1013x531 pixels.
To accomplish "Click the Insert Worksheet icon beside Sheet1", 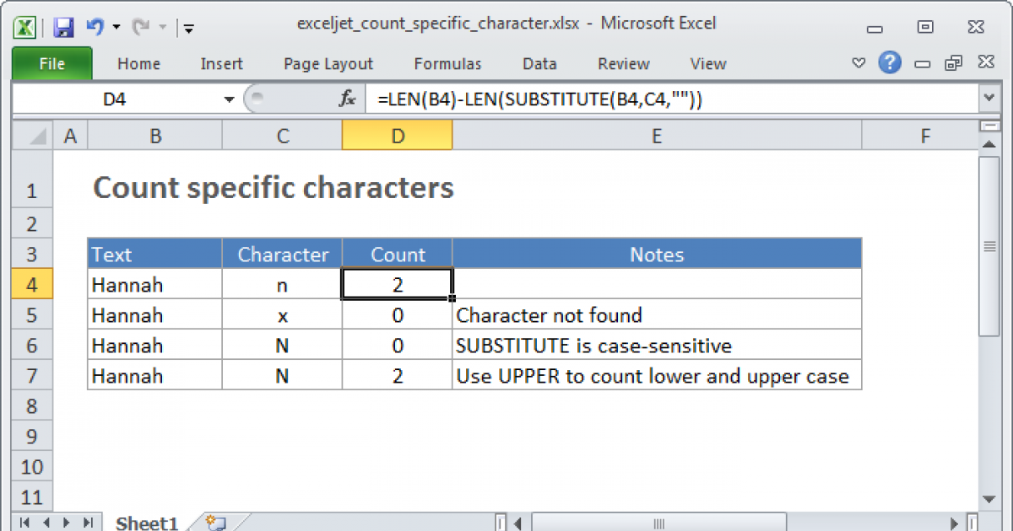I will point(216,523).
